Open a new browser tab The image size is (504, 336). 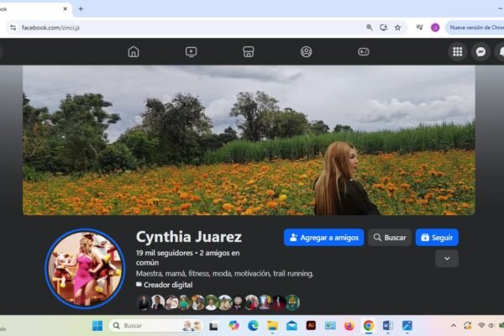[x=81, y=8]
